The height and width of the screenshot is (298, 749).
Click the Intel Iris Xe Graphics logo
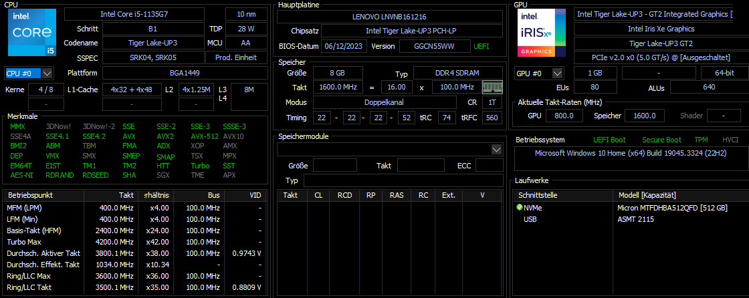pos(541,33)
